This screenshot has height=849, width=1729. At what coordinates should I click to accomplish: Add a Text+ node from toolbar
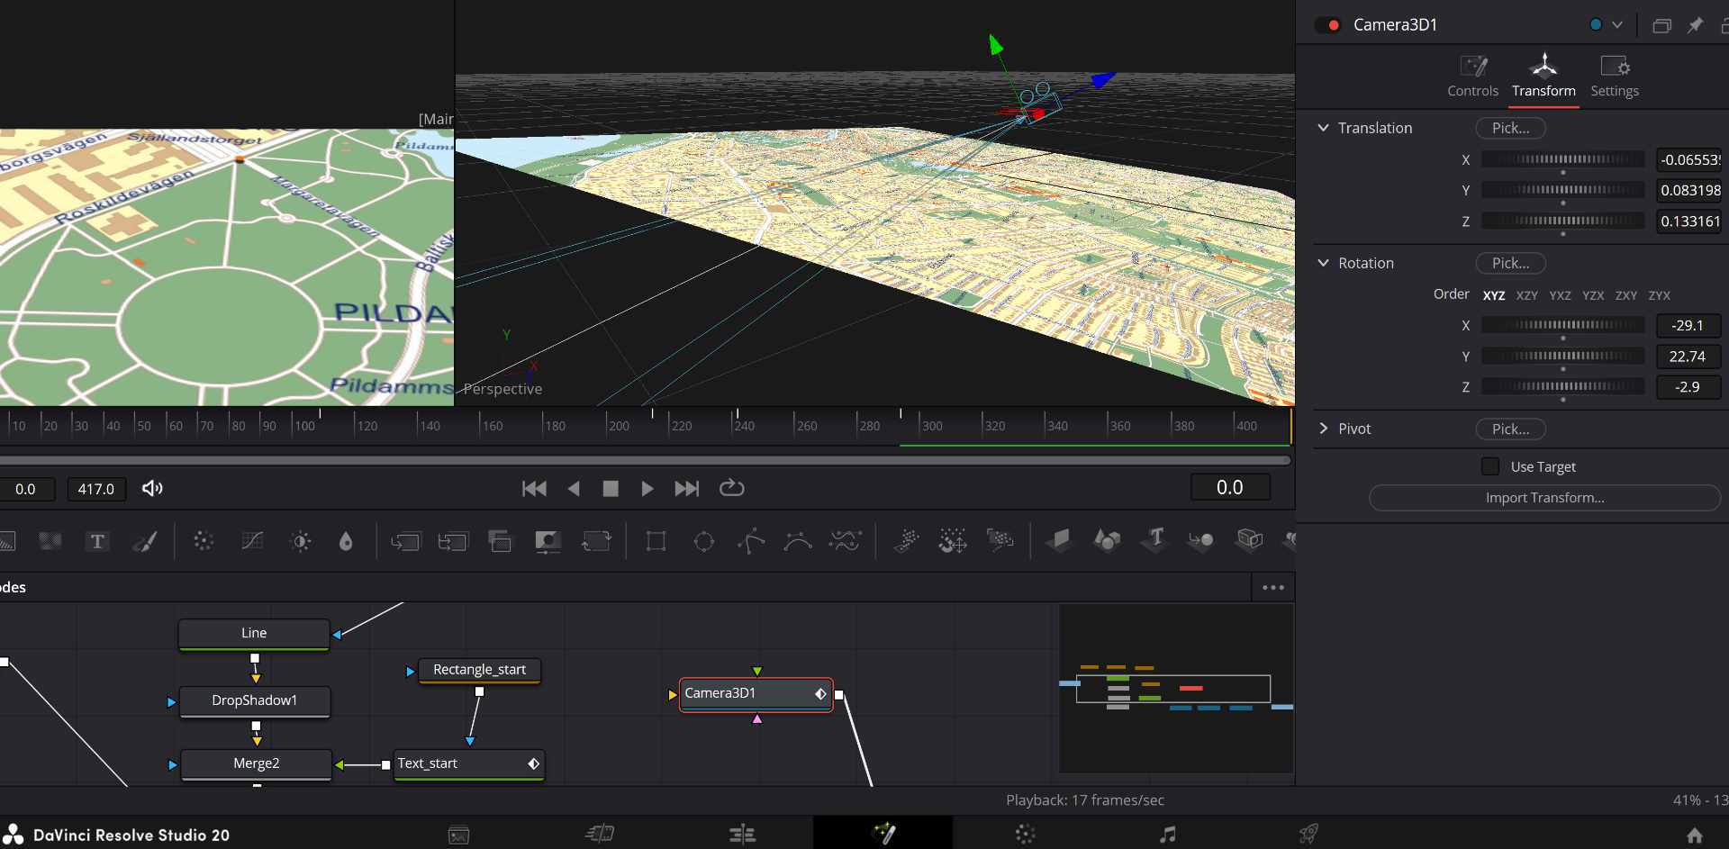point(97,541)
